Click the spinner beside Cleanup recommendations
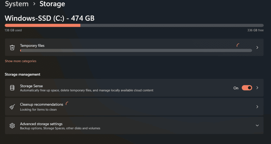Viewport: 271px width, 144px height. pyautogui.click(x=67, y=104)
